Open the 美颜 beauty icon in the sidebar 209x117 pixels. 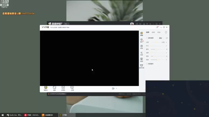coord(142,34)
